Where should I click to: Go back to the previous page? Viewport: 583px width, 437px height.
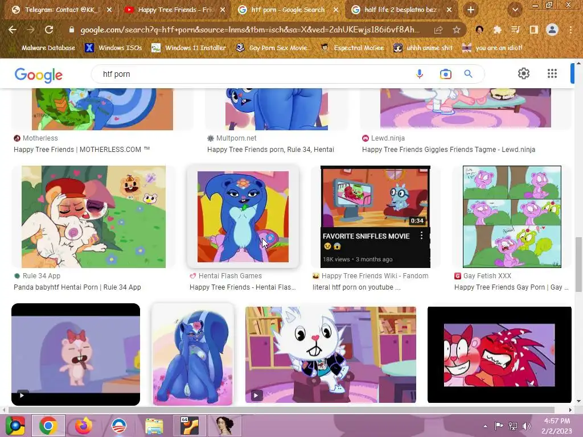click(13, 30)
